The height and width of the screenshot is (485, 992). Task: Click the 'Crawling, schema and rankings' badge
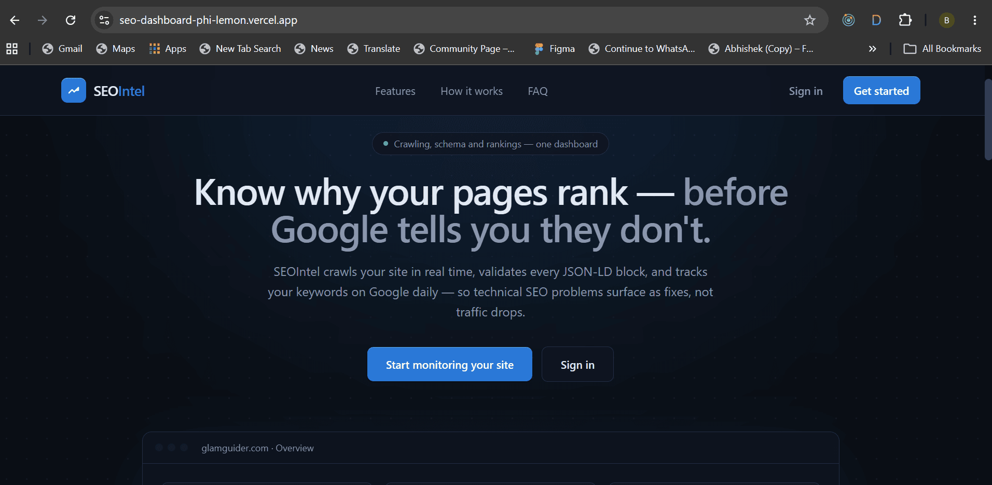tap(490, 144)
